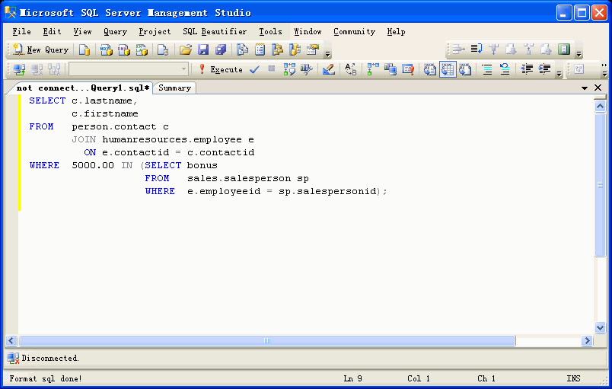This screenshot has width=612, height=389.
Task: Select Results to Text option
Action: point(430,69)
